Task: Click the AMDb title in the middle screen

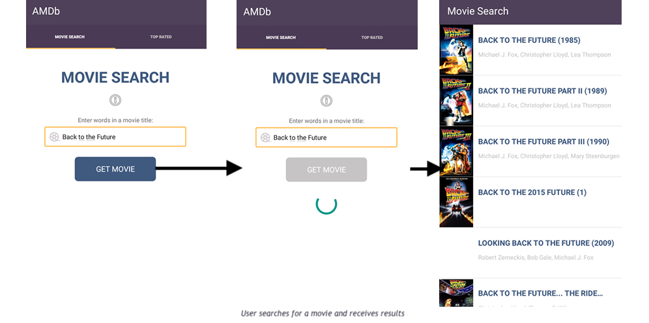Action: [257, 12]
